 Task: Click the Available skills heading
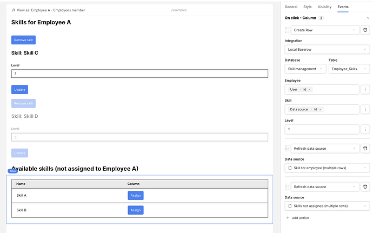point(75,169)
